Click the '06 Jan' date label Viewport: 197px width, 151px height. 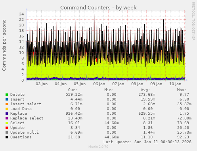pyautogui.click(x=99, y=84)
